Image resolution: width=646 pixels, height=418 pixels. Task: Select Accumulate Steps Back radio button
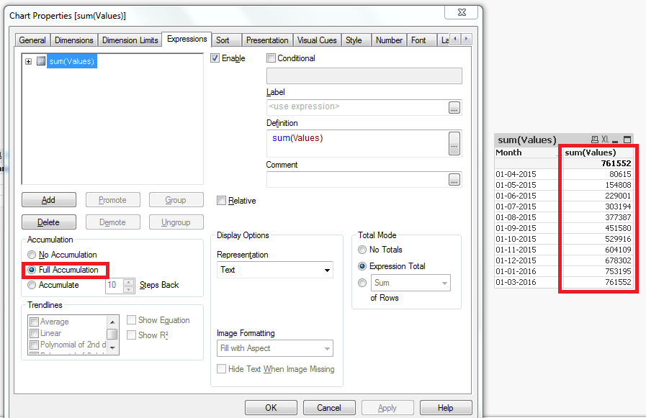(x=32, y=285)
